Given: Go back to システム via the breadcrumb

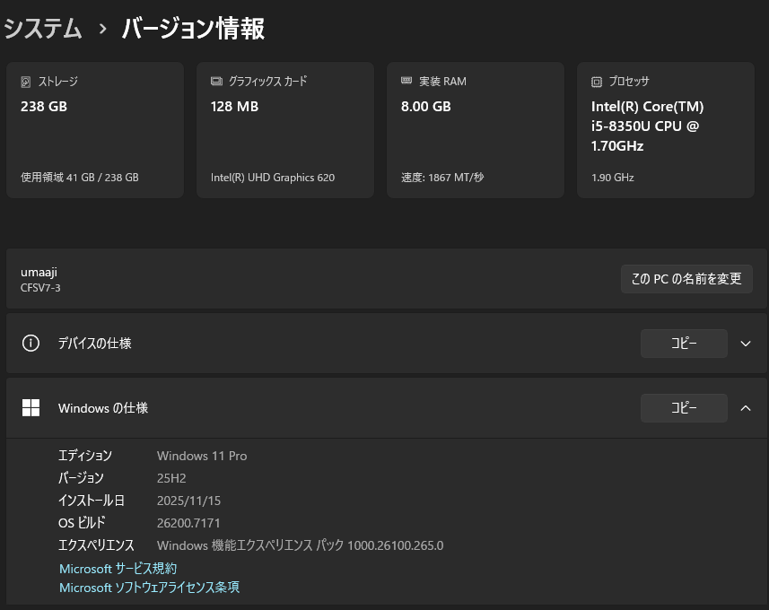Looking at the screenshot, I should pyautogui.click(x=43, y=29).
